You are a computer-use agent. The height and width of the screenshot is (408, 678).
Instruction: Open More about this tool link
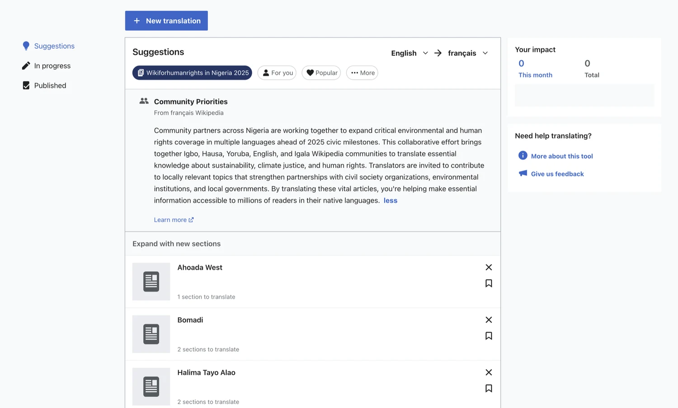coord(562,156)
